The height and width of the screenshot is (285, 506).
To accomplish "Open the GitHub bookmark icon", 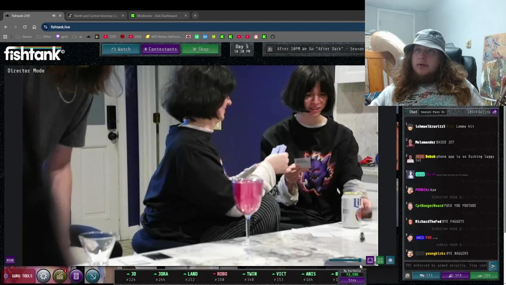I will pyautogui.click(x=273, y=37).
